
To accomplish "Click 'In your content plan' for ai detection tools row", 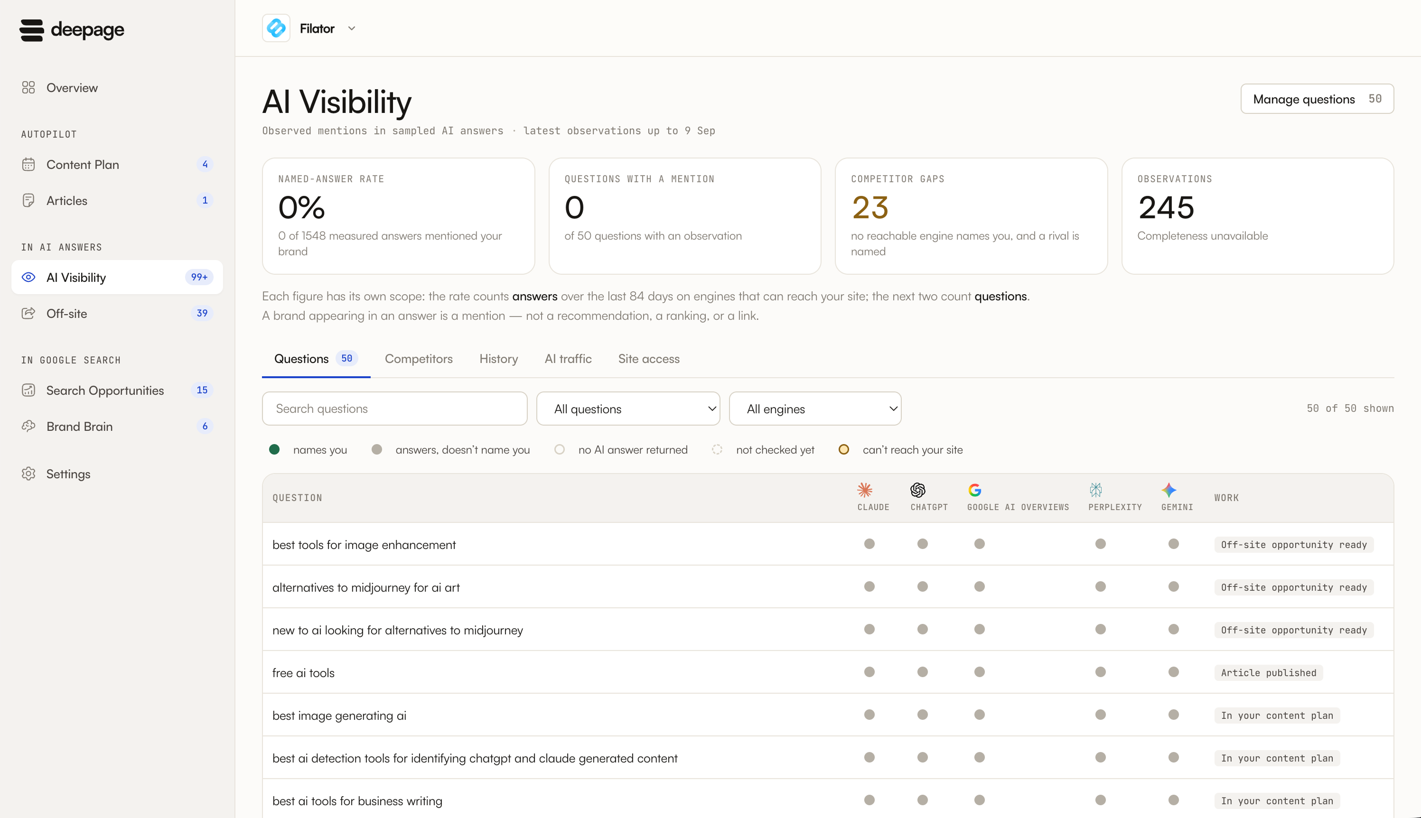I will tap(1277, 758).
